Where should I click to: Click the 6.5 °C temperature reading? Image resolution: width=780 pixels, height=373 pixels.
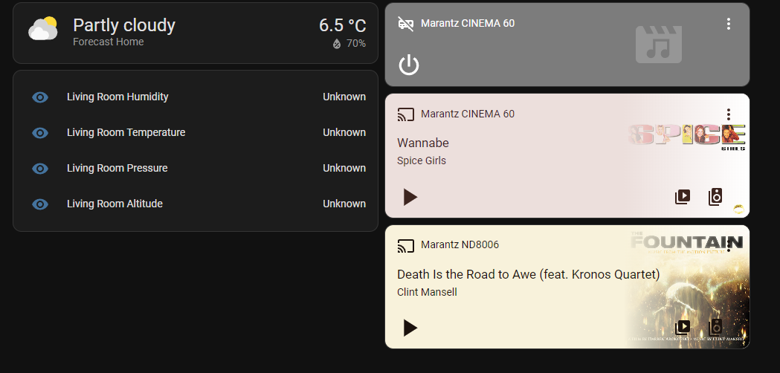coord(342,25)
